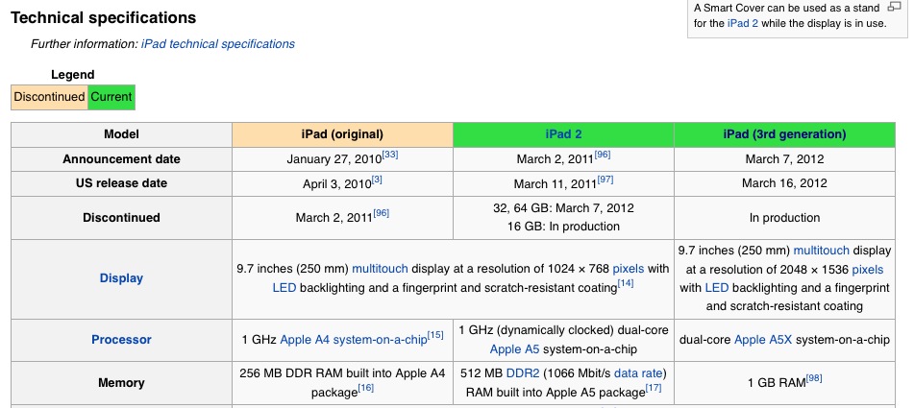
Task: Click the 16 GB: In production text
Action: (563, 227)
